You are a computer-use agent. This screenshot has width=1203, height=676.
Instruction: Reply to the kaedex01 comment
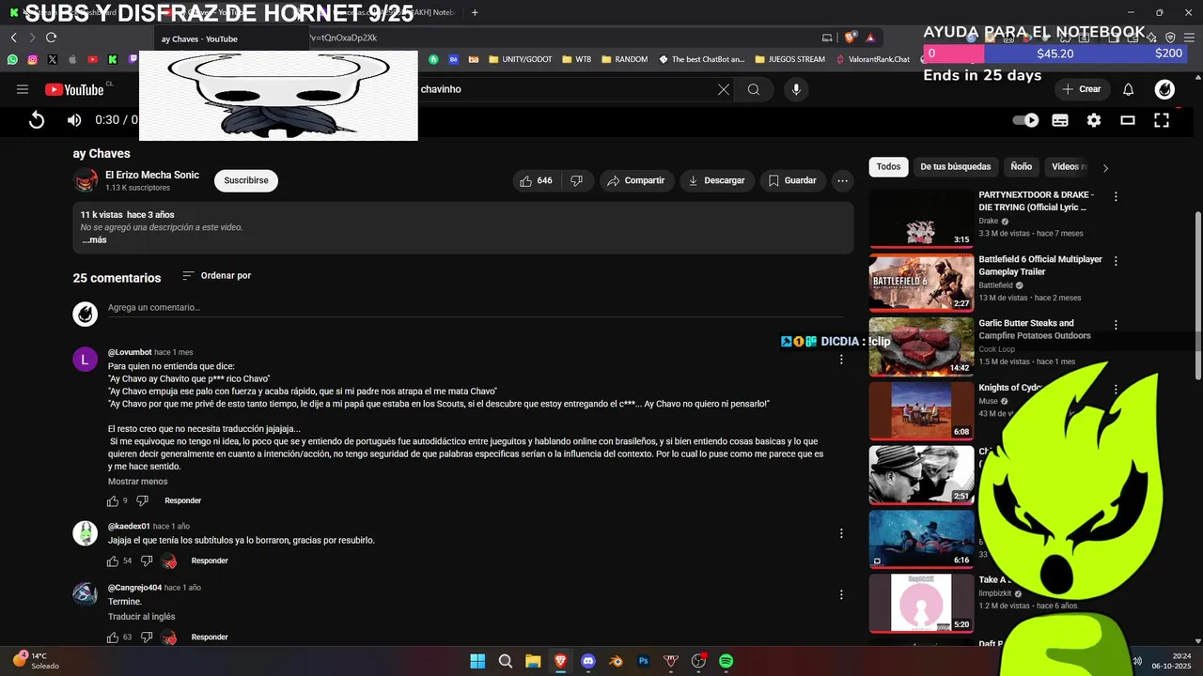(210, 561)
